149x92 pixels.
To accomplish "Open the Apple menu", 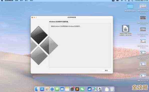I will [x=2, y=0].
